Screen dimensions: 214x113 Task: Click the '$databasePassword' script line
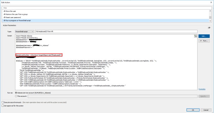(x=25, y=48)
